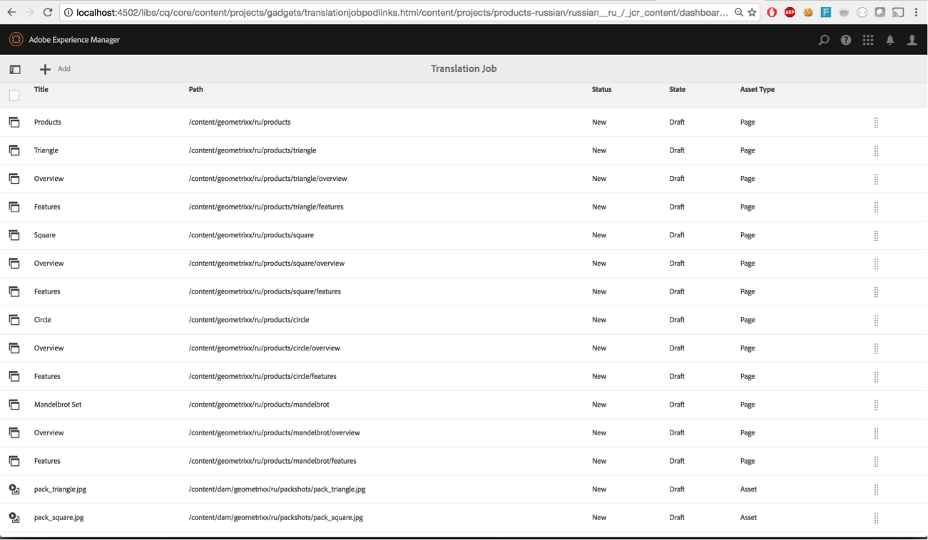Viewport: 928px width, 540px height.
Task: Click the Adobe Experience Manager logo
Action: pos(16,40)
